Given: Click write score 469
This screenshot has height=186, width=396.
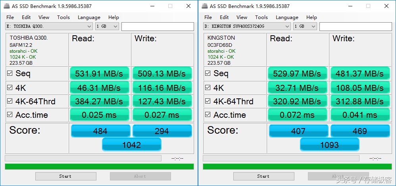Looking at the screenshot, I should (360, 131).
